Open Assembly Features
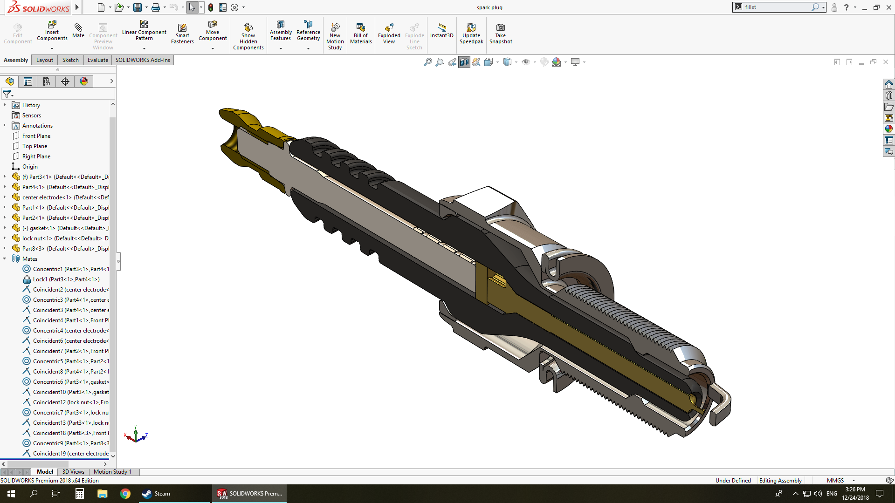Viewport: 895px width, 503px height. (x=281, y=31)
